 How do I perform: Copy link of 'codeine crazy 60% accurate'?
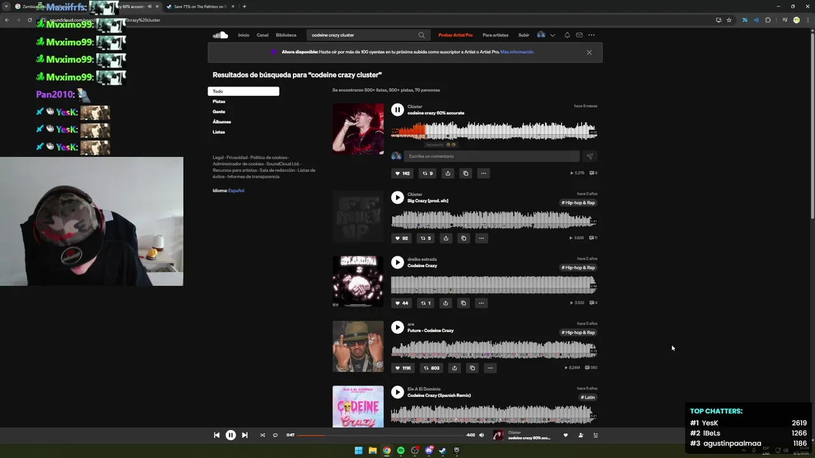(x=465, y=173)
